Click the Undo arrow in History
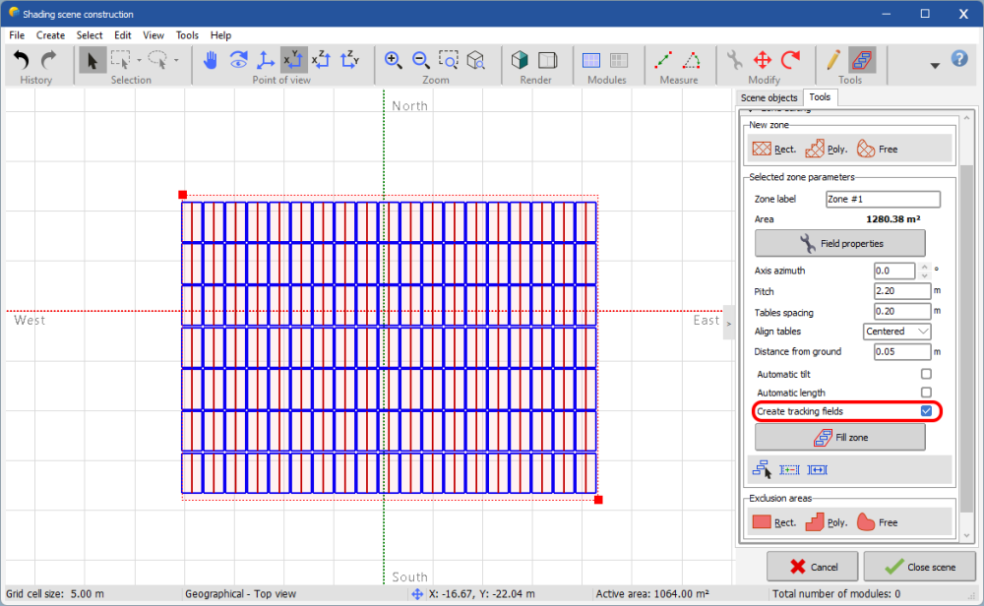The width and height of the screenshot is (984, 606). 23,60
